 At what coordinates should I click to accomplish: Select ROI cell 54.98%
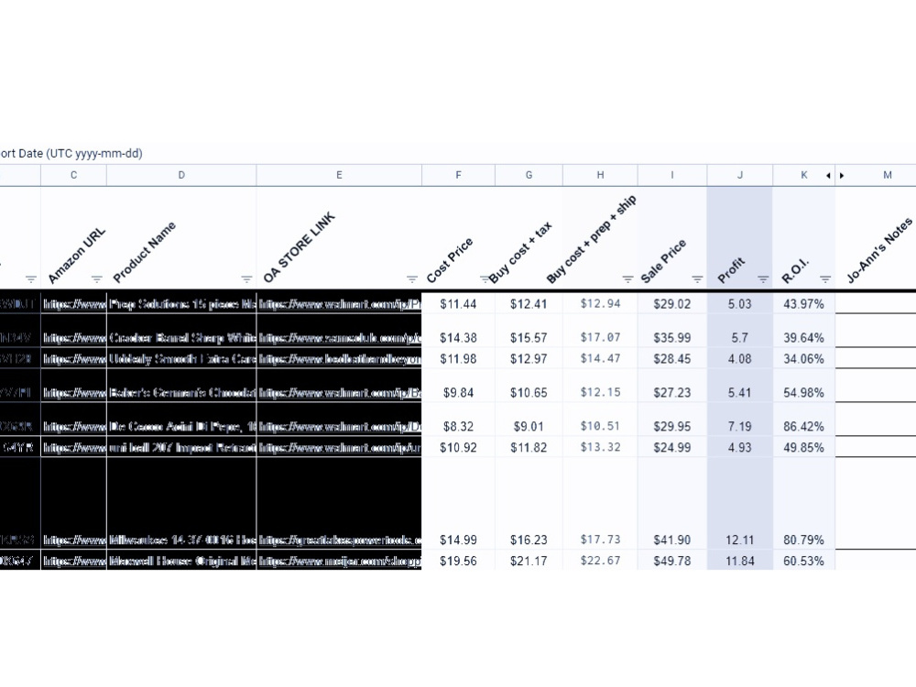[x=804, y=386]
